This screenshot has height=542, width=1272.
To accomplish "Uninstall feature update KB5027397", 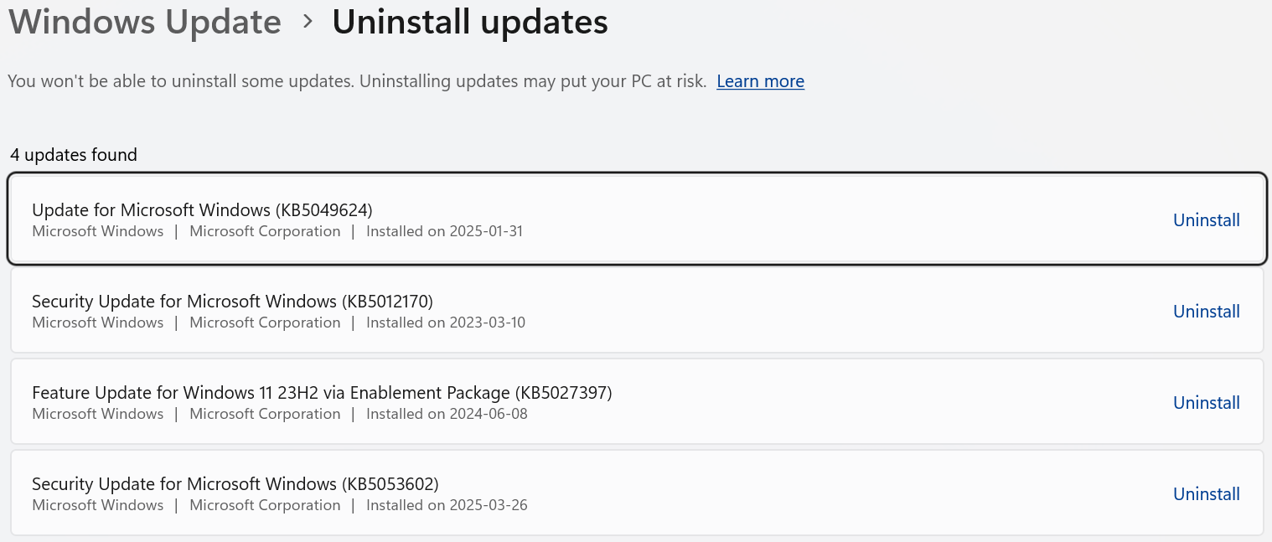I will tap(1206, 402).
